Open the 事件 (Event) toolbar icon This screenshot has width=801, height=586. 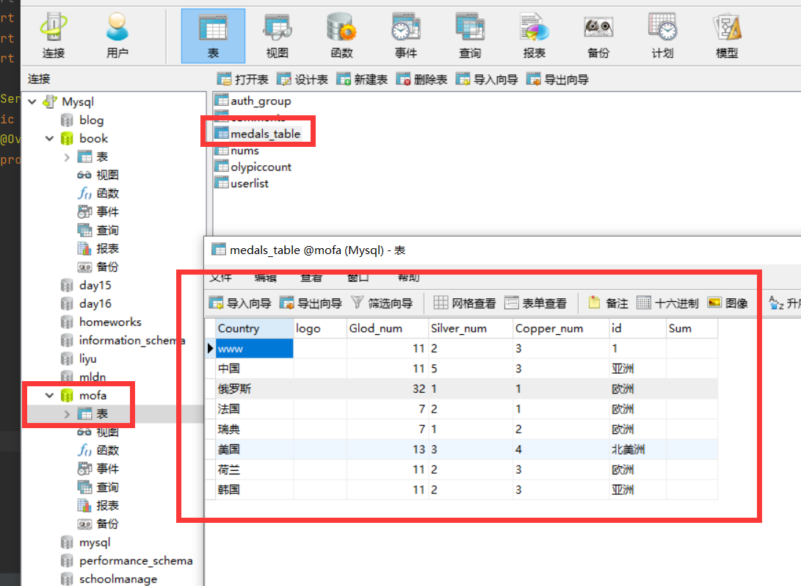(x=405, y=36)
